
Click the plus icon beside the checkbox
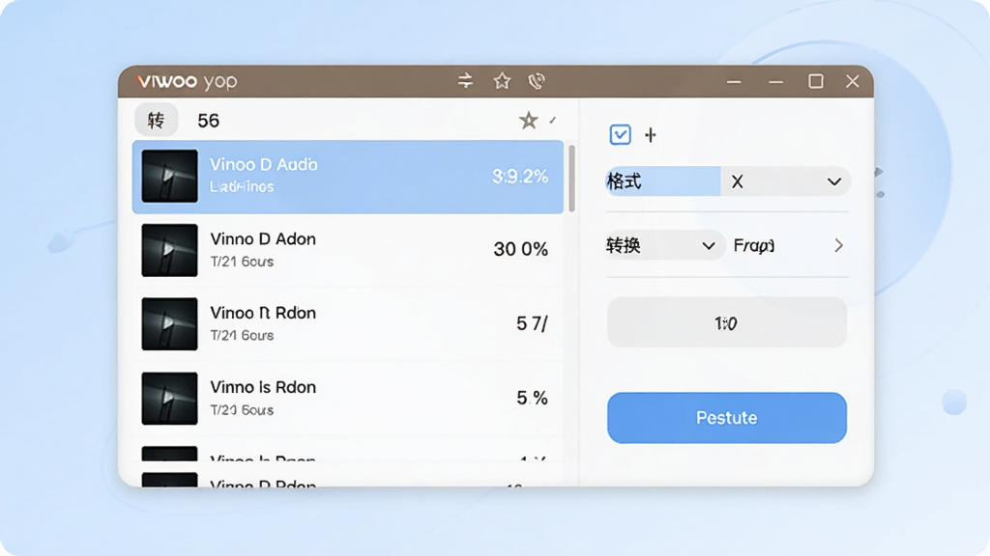pyautogui.click(x=651, y=135)
